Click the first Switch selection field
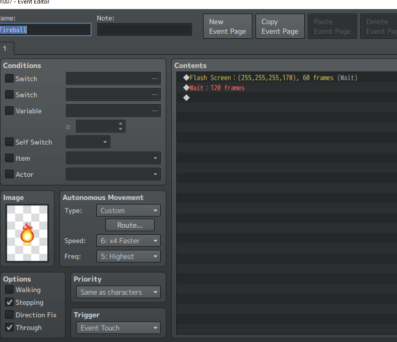Image resolution: width=397 pixels, height=342 pixels. tap(113, 79)
